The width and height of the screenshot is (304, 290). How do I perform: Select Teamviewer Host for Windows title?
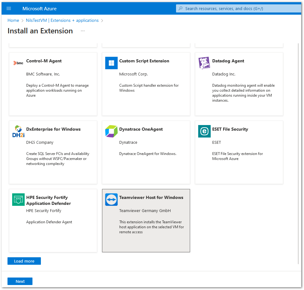(x=151, y=197)
